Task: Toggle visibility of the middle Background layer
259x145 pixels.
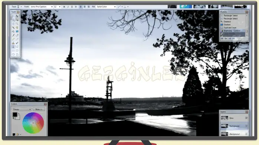Action: pyautogui.click(x=246, y=126)
